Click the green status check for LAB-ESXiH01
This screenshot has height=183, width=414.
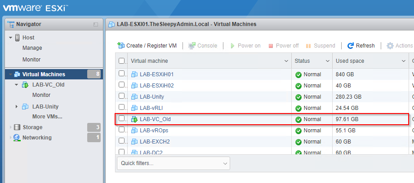[298, 75]
